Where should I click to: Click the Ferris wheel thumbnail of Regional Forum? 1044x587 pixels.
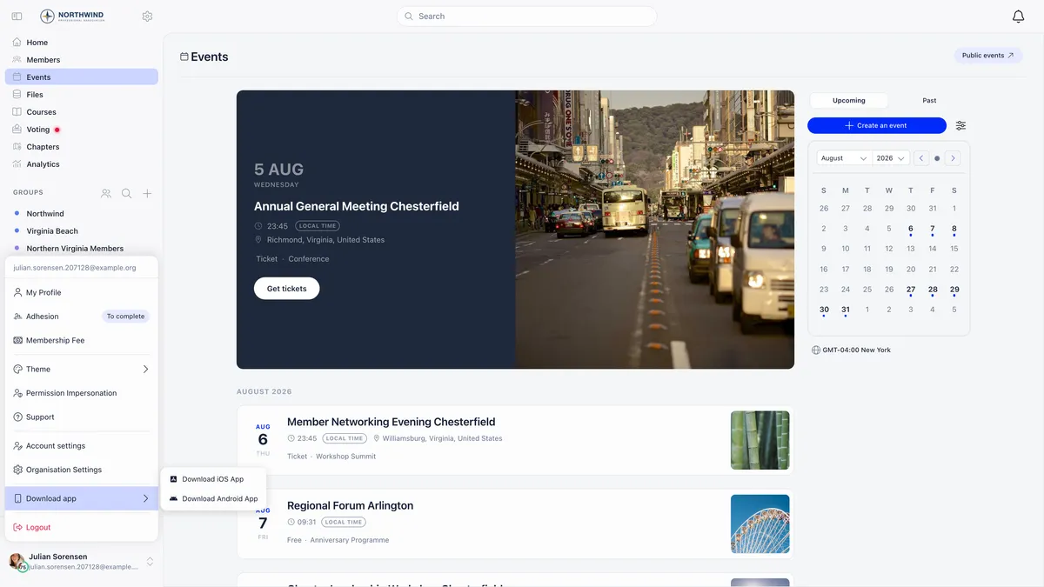point(760,524)
